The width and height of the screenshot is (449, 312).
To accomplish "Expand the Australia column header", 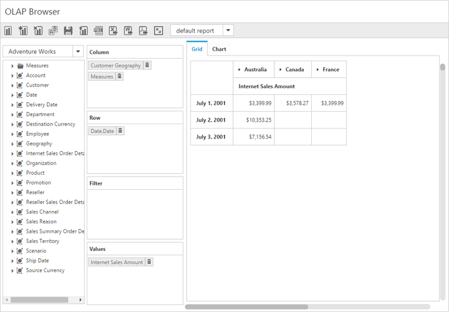I will click(x=239, y=70).
